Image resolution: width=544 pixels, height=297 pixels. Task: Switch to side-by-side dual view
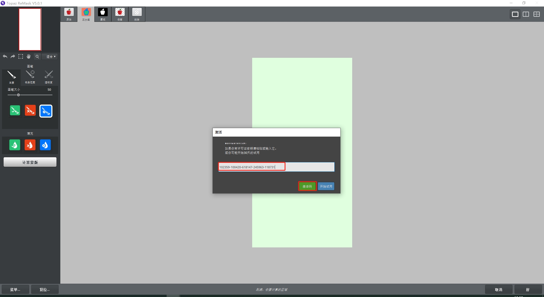[x=526, y=14]
